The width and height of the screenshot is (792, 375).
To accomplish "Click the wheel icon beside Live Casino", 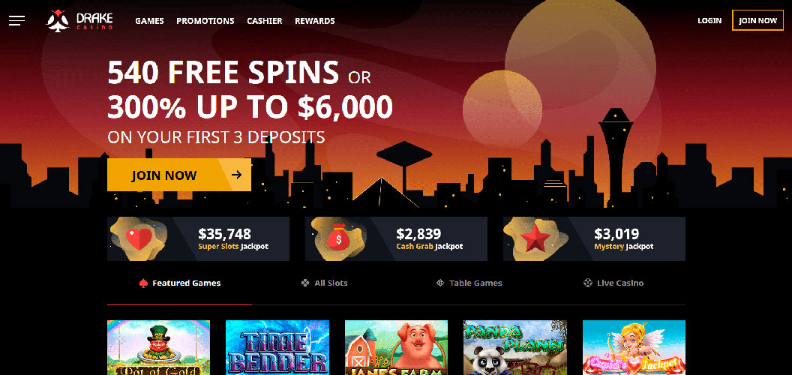I will (587, 283).
